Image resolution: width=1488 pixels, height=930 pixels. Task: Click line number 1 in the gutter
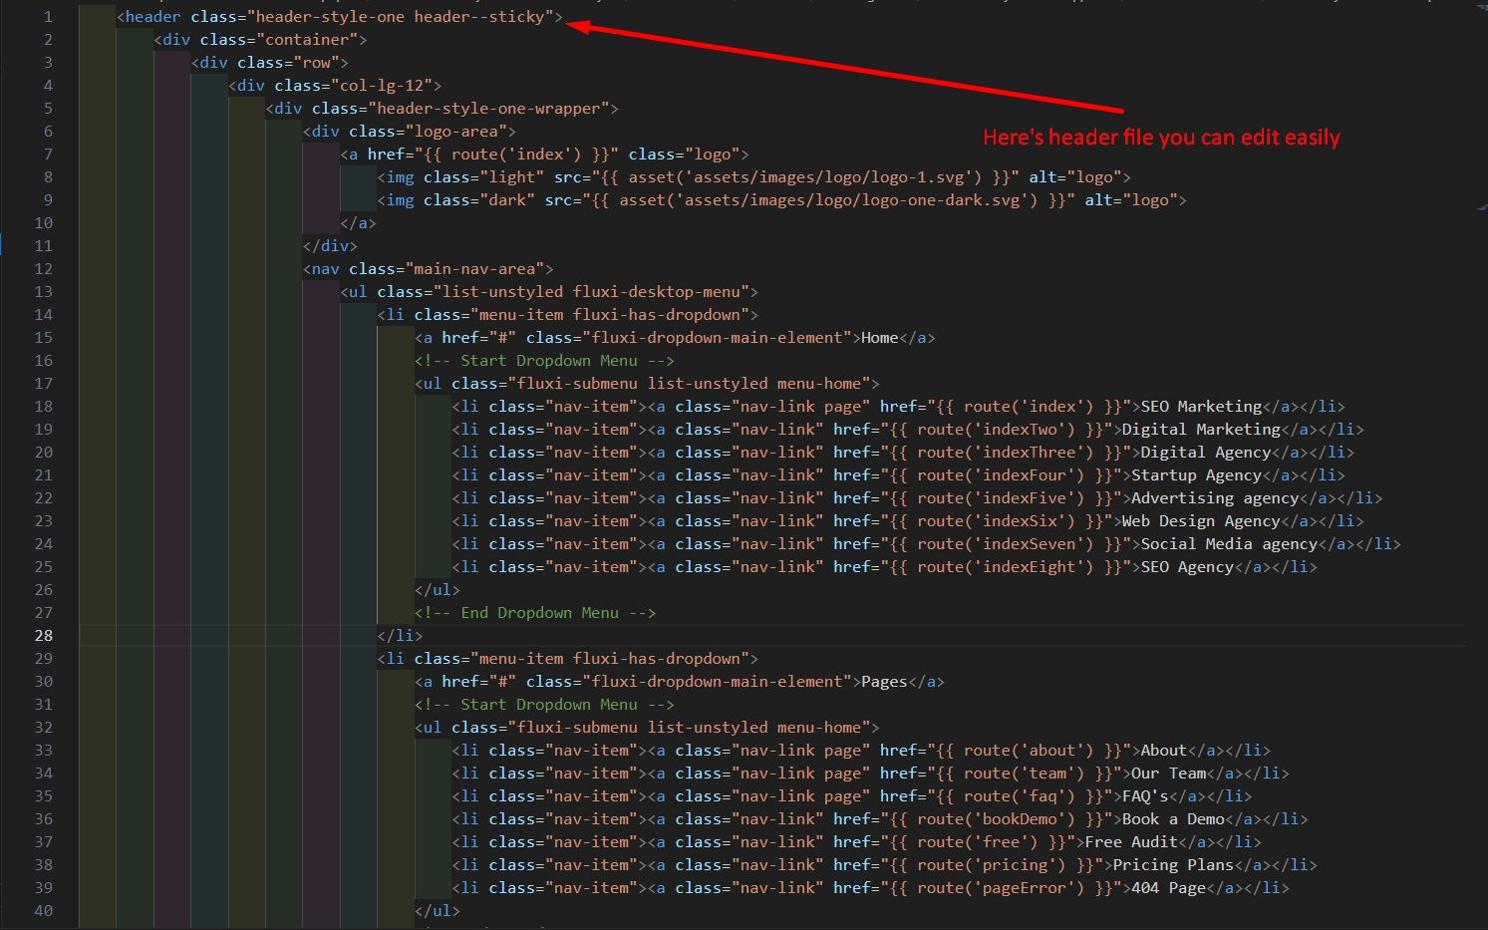(48, 17)
